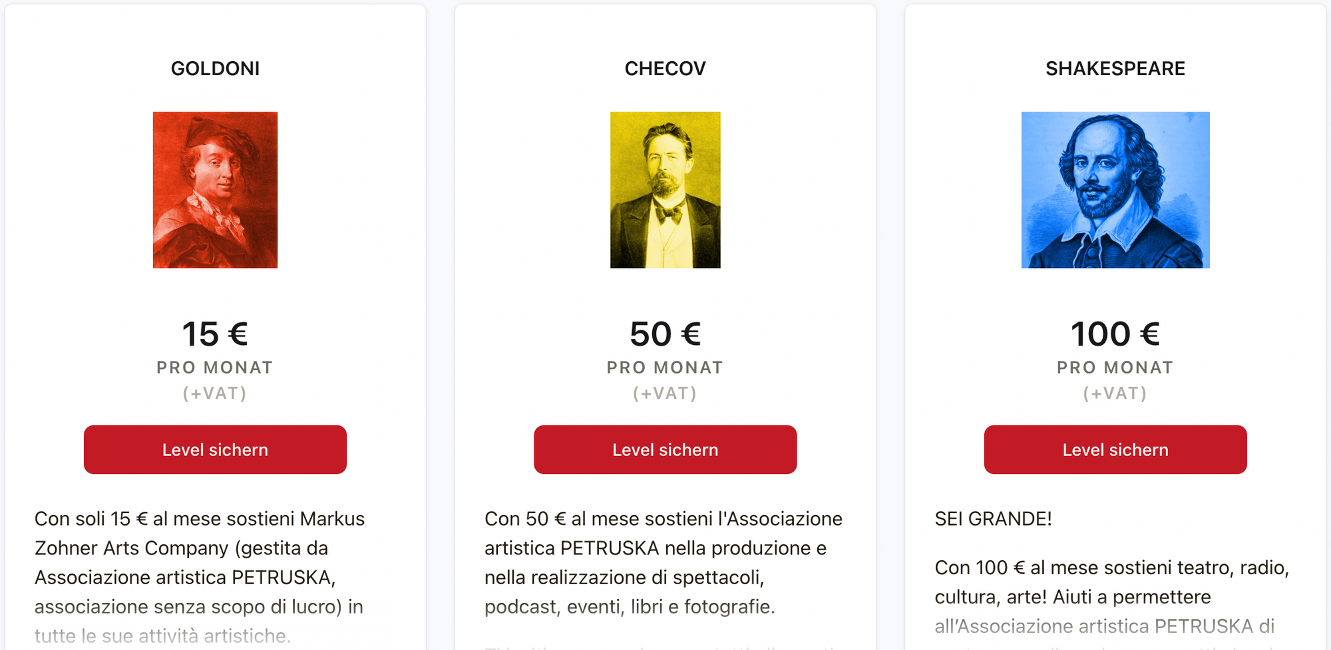Click PRO MONAT text under 50 €
Screen dimensions: 1331x650
pos(665,368)
